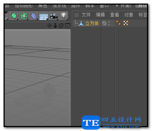Open the 插件 menu

pos(76,6)
